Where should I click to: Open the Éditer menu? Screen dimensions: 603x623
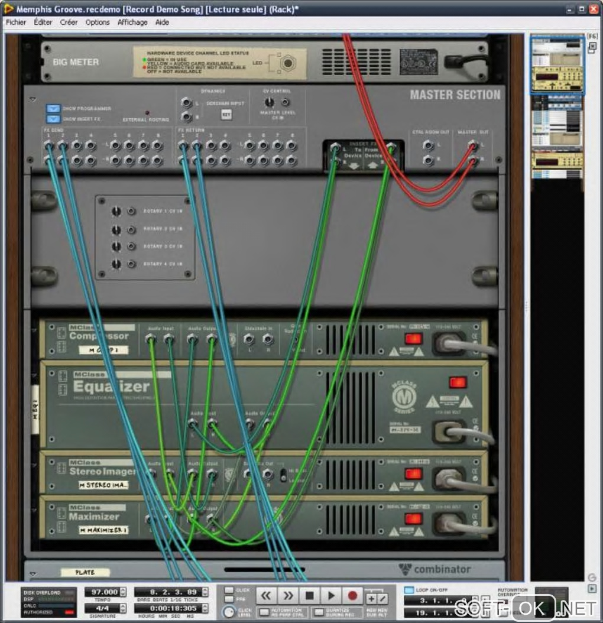coord(43,22)
